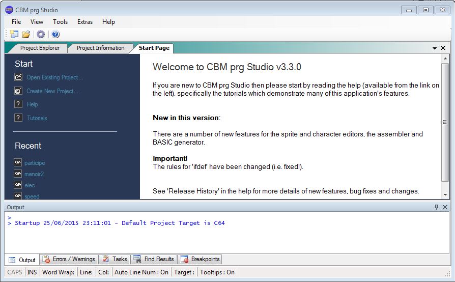The height and width of the screenshot is (282, 455).
Task: Switch to the Errors / Warnings tab
Action: [x=69, y=259]
